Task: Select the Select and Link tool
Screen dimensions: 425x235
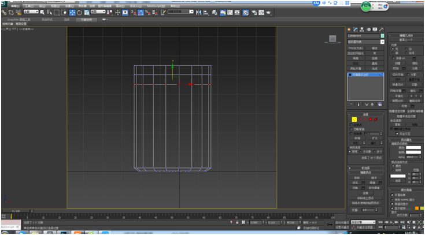Action: (x=4, y=12)
